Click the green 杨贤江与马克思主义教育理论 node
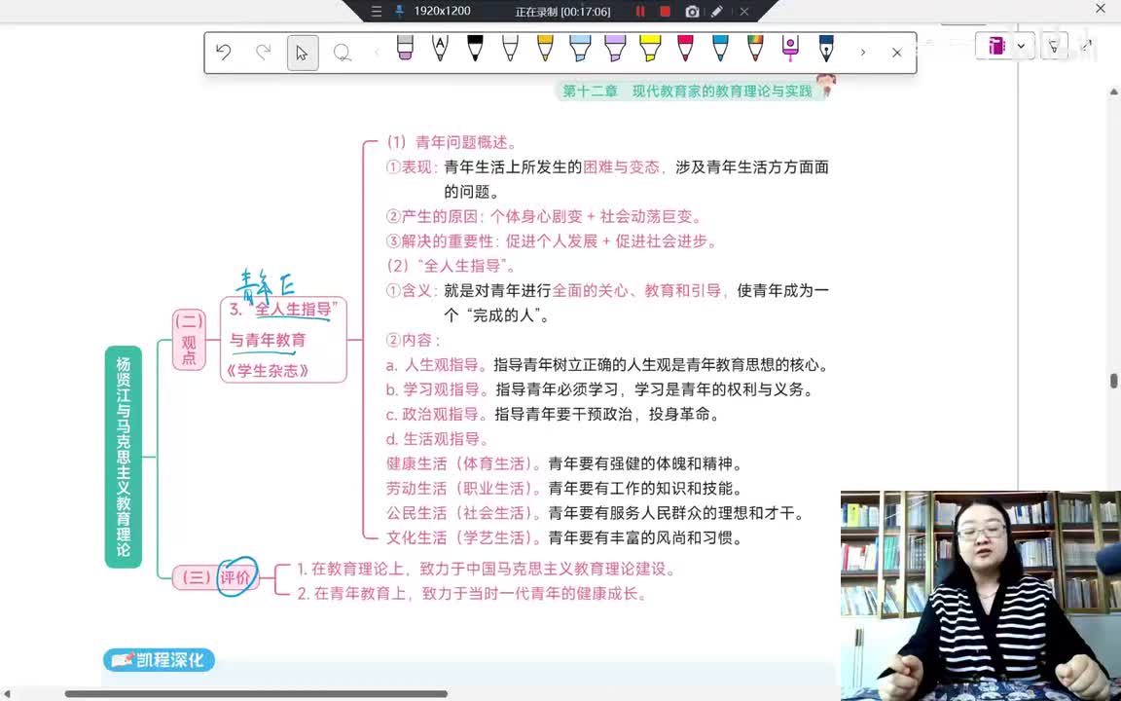This screenshot has height=701, width=1121. click(x=124, y=457)
